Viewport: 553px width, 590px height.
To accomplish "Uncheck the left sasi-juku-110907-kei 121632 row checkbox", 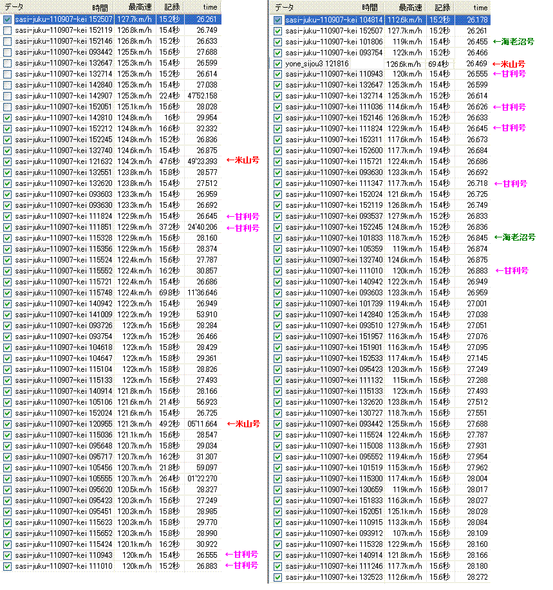I will pyautogui.click(x=7, y=161).
